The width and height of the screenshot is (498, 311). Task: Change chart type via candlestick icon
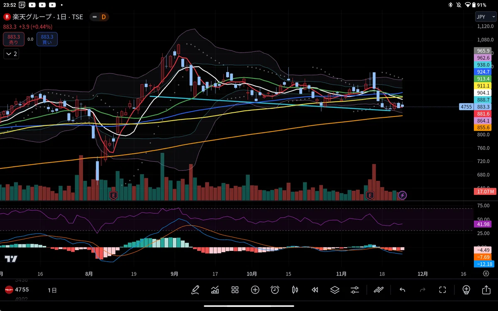[x=295, y=290]
